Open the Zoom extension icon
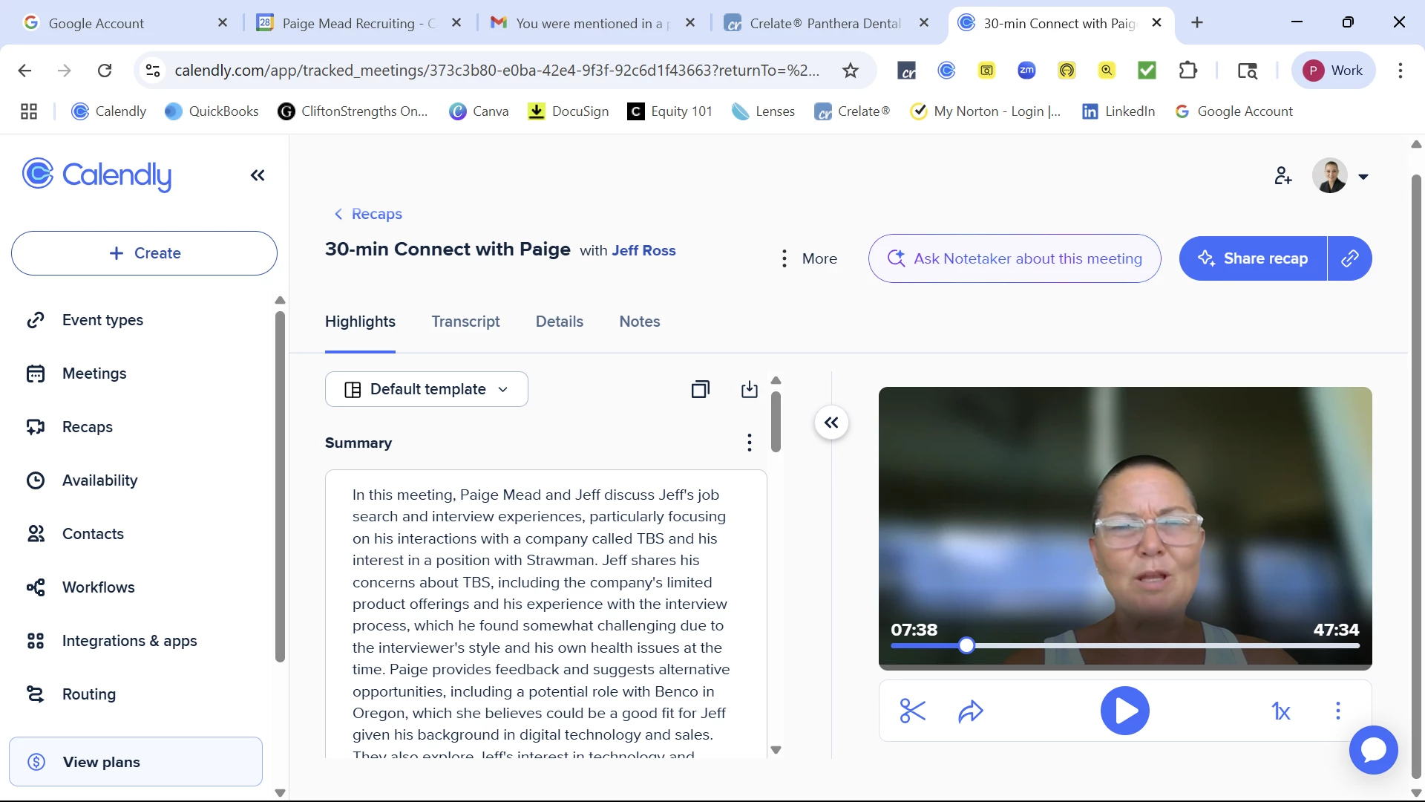This screenshot has height=802, width=1425. [x=1026, y=71]
